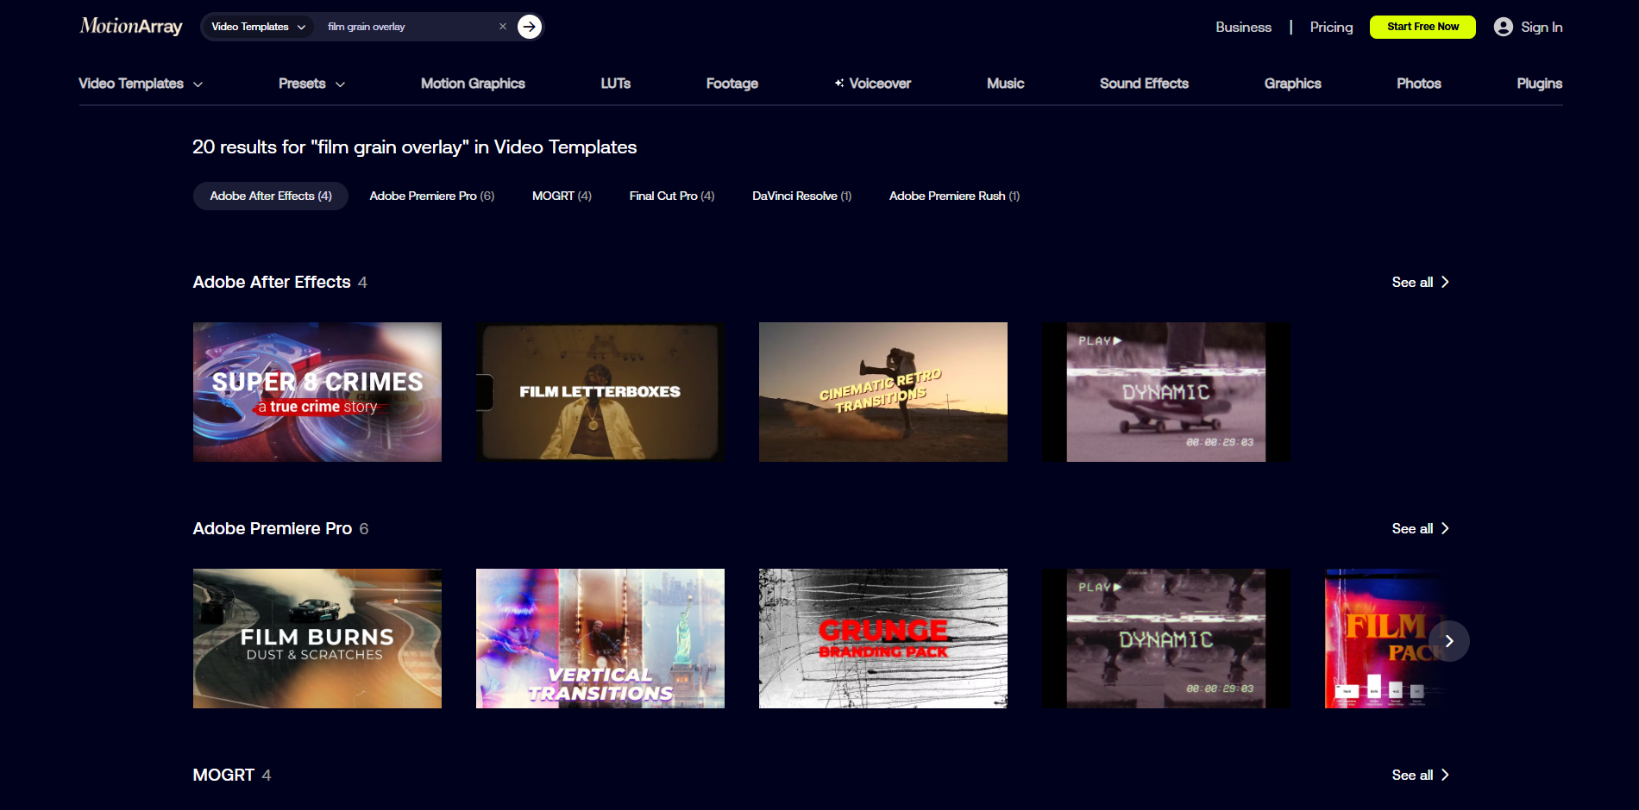Screen dimensions: 1639x810
Task: Expand the Presets navigation menu
Action: point(311,84)
